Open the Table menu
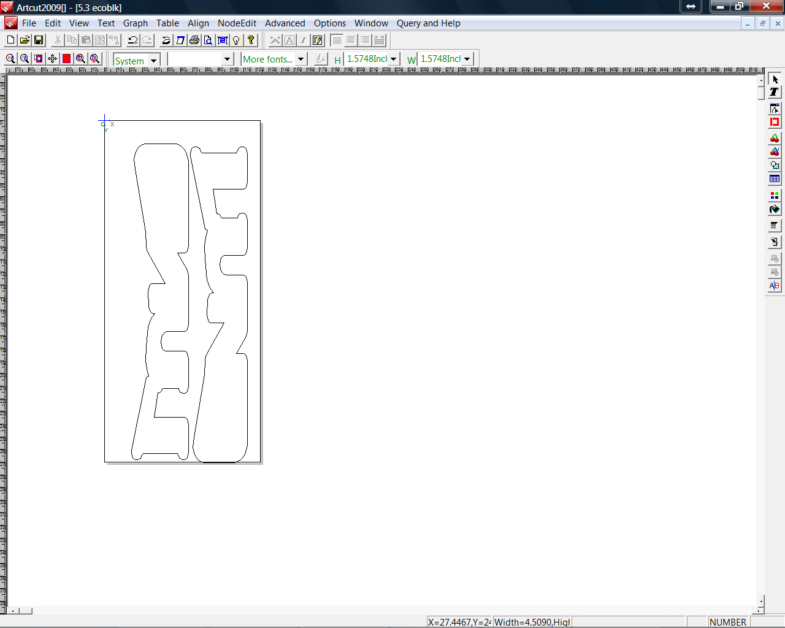The height and width of the screenshot is (628, 785). pos(167,23)
